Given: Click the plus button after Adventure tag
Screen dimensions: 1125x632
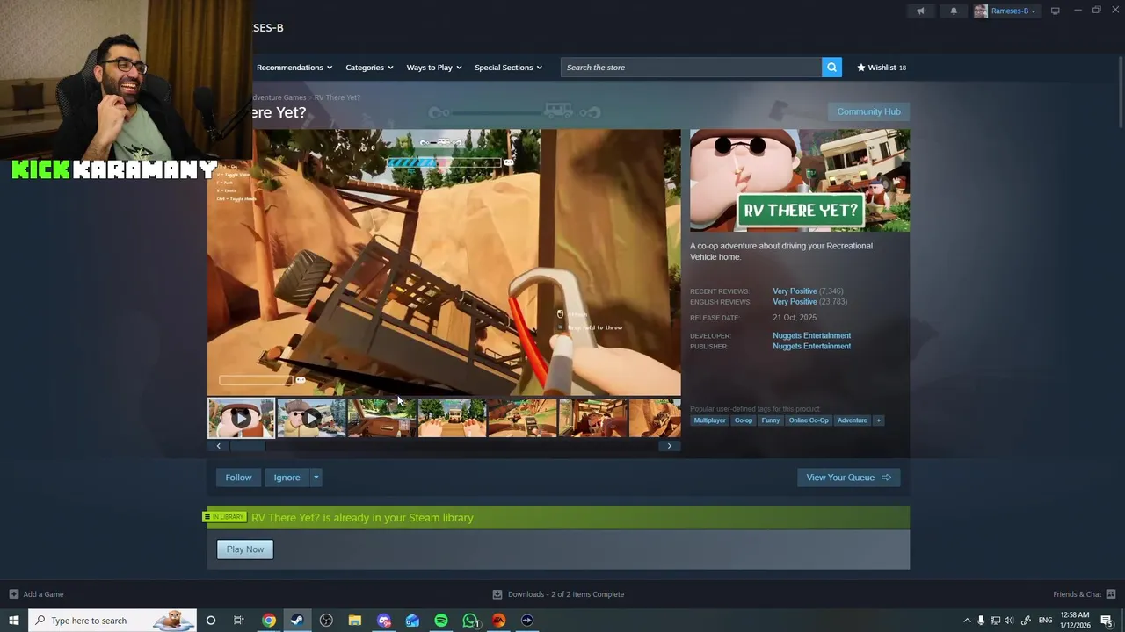Looking at the screenshot, I should coord(877,420).
